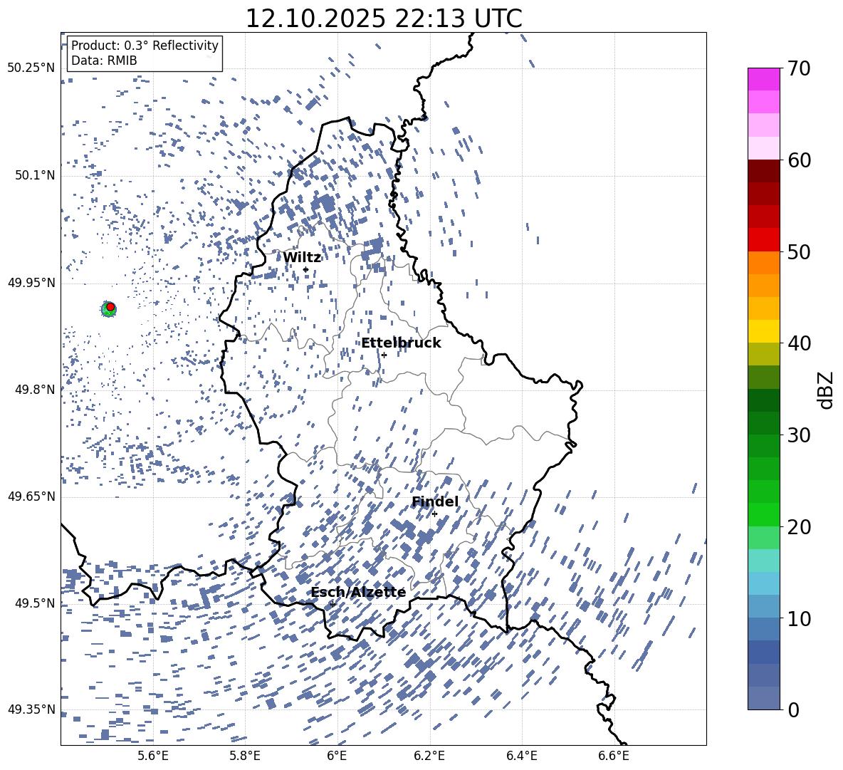
Task: Click the red radar site marker
Action: coord(110,307)
